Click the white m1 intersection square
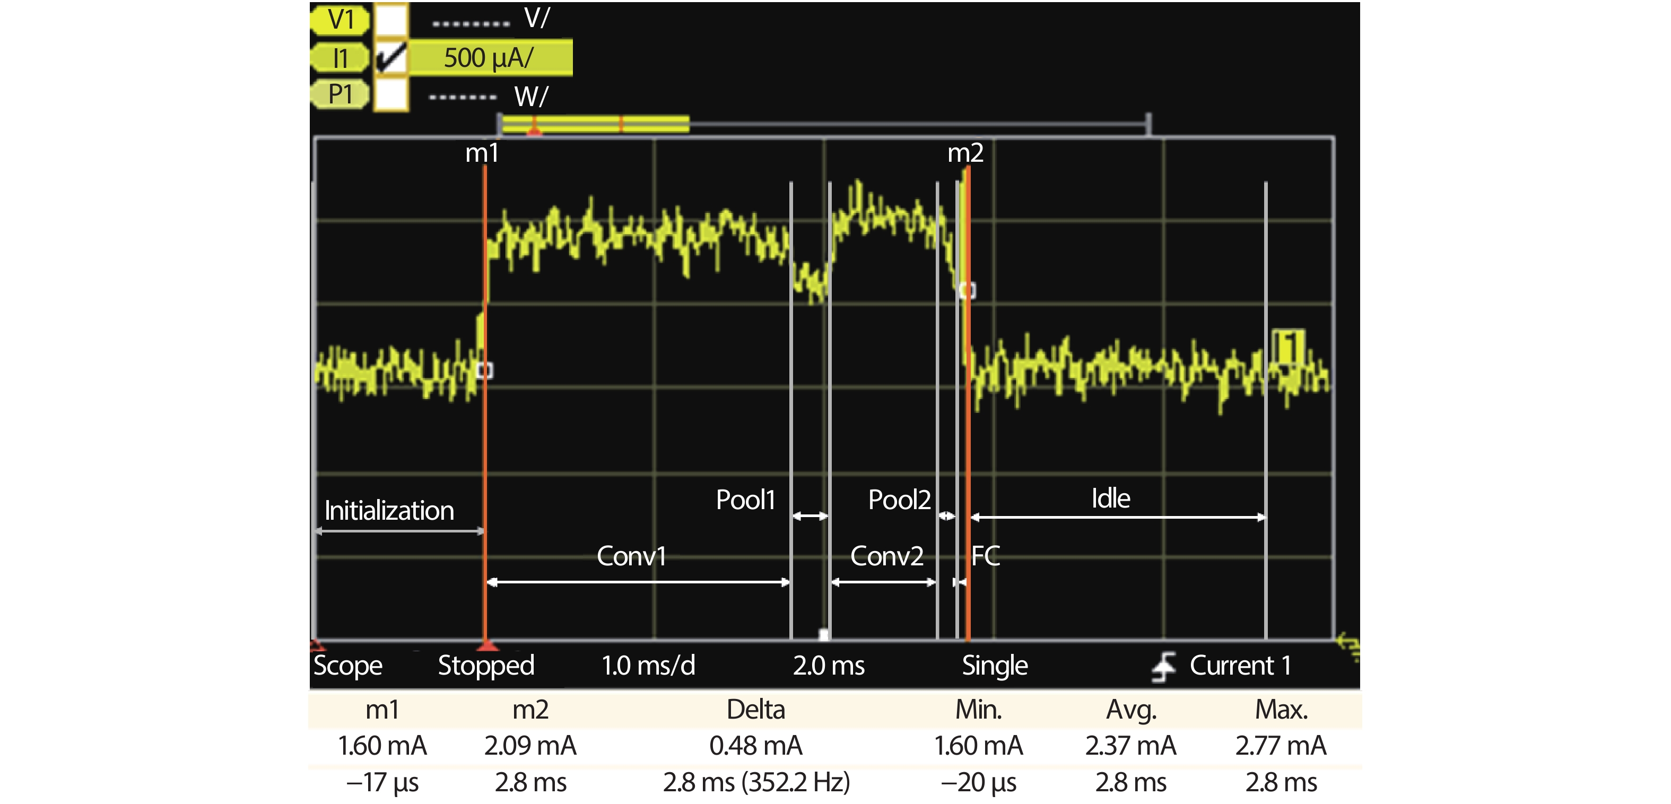1671x804 pixels. pyautogui.click(x=484, y=370)
